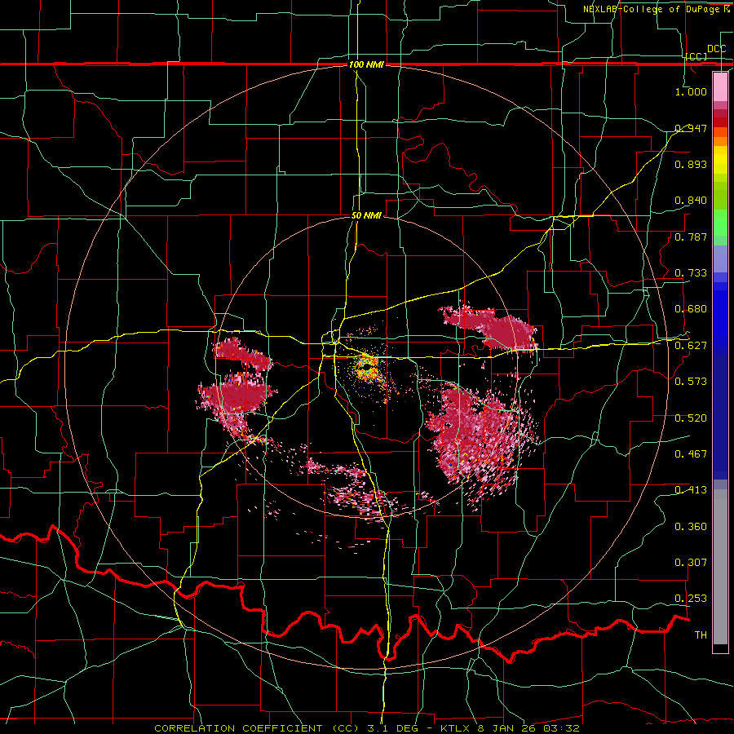Click the 100 NMI range ring label
This screenshot has height=734, width=734.
pyautogui.click(x=366, y=64)
